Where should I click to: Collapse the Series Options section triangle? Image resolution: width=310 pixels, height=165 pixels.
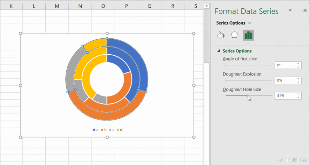point(219,51)
